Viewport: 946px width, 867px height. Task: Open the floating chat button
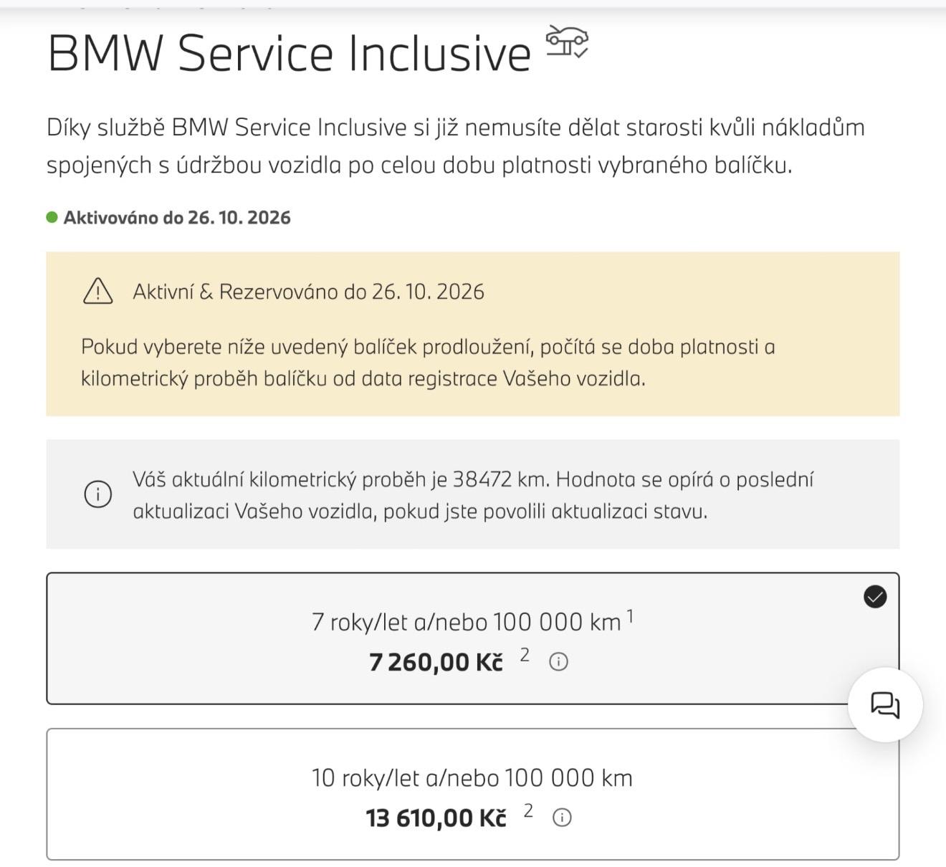885,704
